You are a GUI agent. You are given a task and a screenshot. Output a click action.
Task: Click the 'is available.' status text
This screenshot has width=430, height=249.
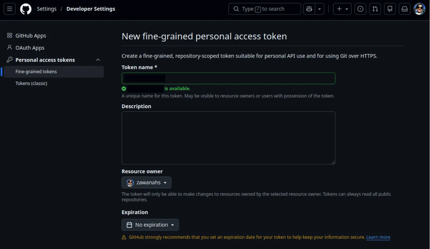[177, 89]
